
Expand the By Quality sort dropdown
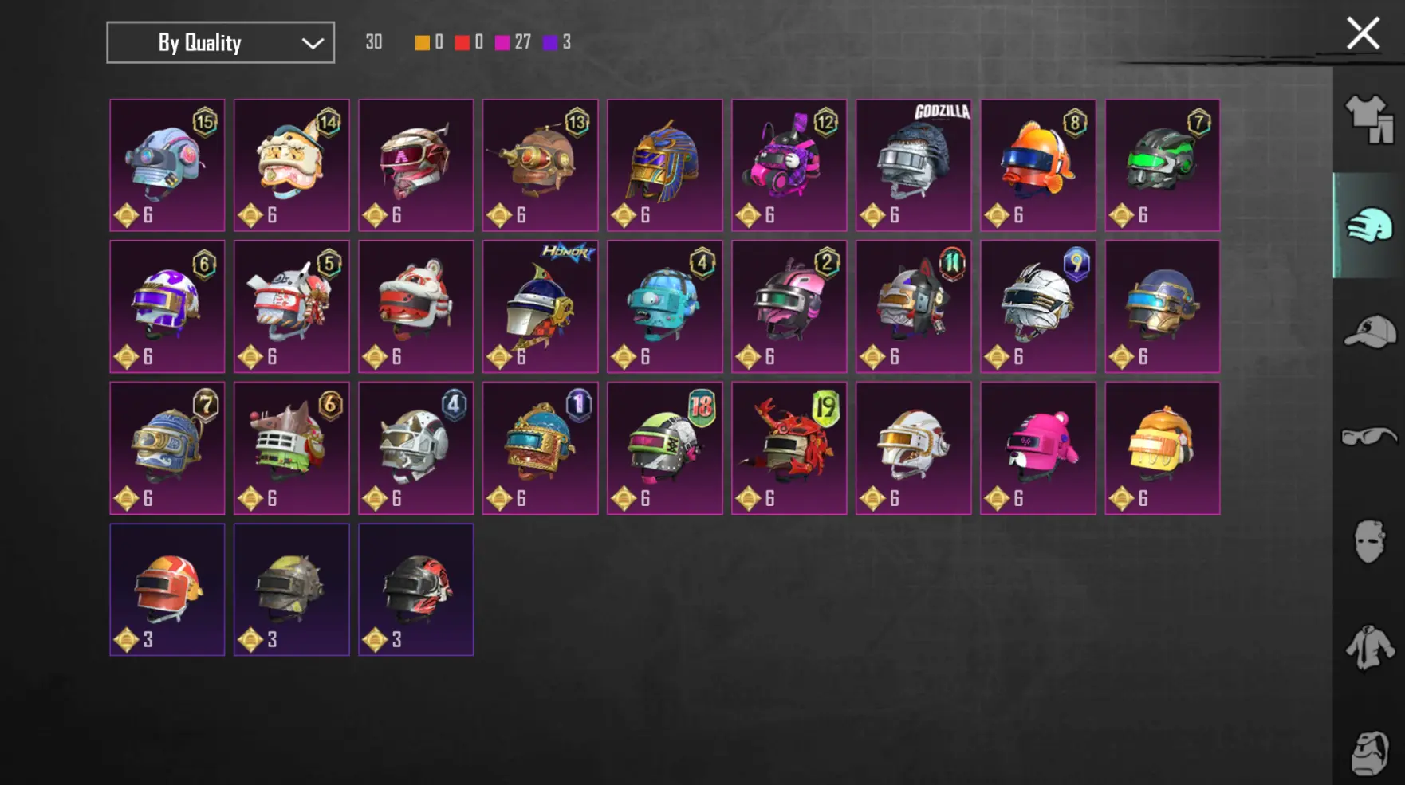click(221, 42)
